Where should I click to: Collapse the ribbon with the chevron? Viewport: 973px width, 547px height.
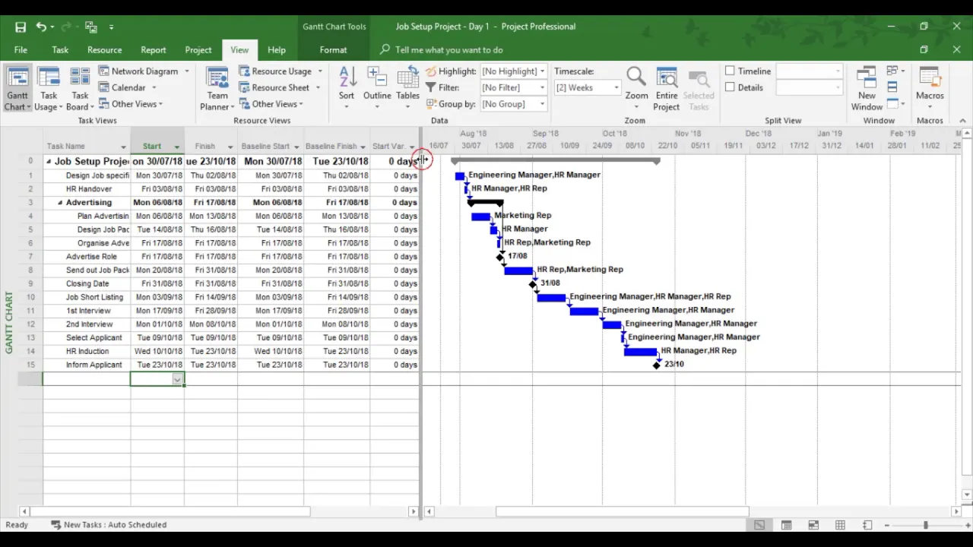[962, 120]
